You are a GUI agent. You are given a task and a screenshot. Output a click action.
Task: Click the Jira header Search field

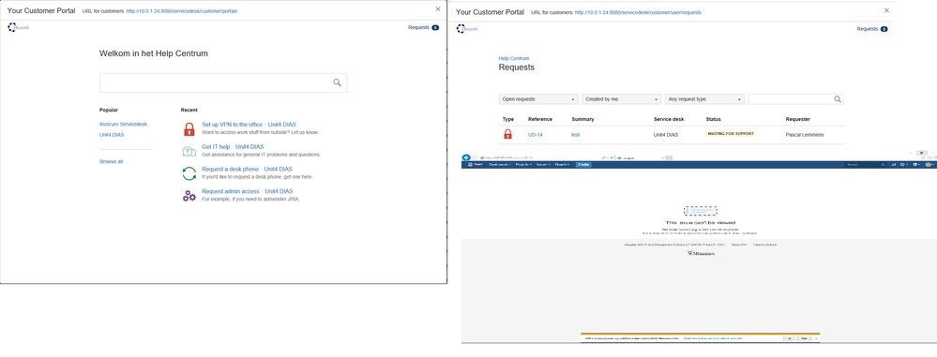coord(867,164)
